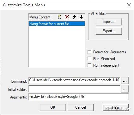134x115 pixels.
Task: Enable Prompt for Arguments
Action: 89,52
